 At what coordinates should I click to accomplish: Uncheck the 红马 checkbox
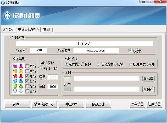tap(27, 76)
